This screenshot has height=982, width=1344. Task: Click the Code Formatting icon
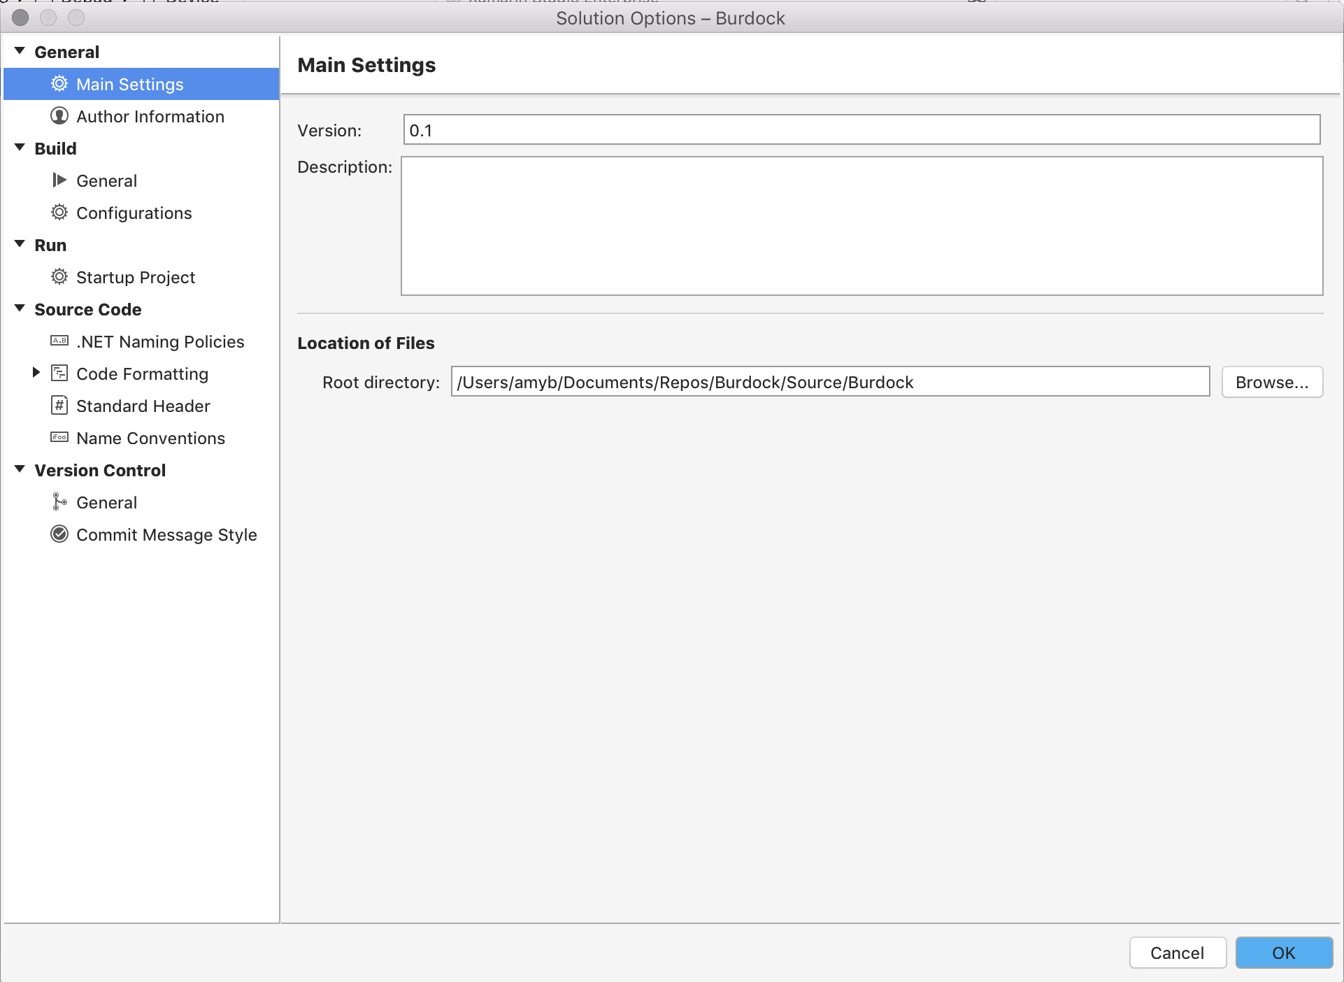pos(59,373)
